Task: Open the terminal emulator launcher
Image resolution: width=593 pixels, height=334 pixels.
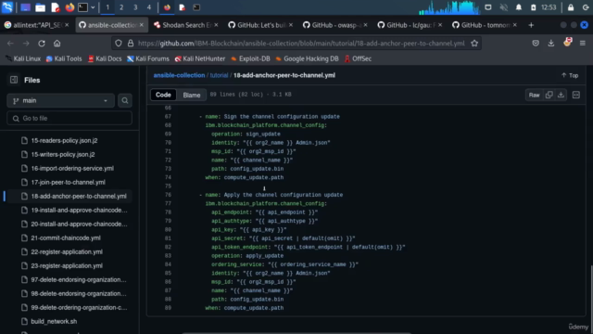Action: 82,7
